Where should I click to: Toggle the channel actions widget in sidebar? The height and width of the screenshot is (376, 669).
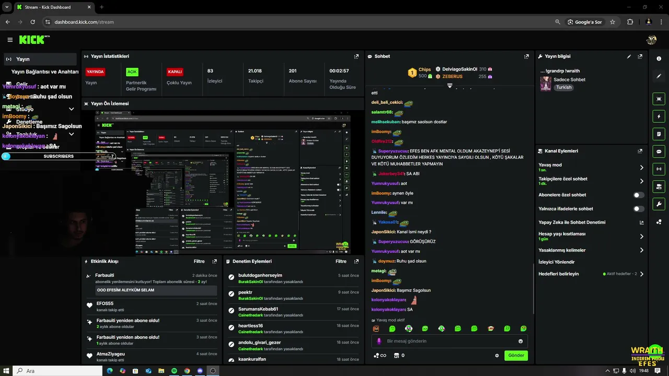coord(659,186)
